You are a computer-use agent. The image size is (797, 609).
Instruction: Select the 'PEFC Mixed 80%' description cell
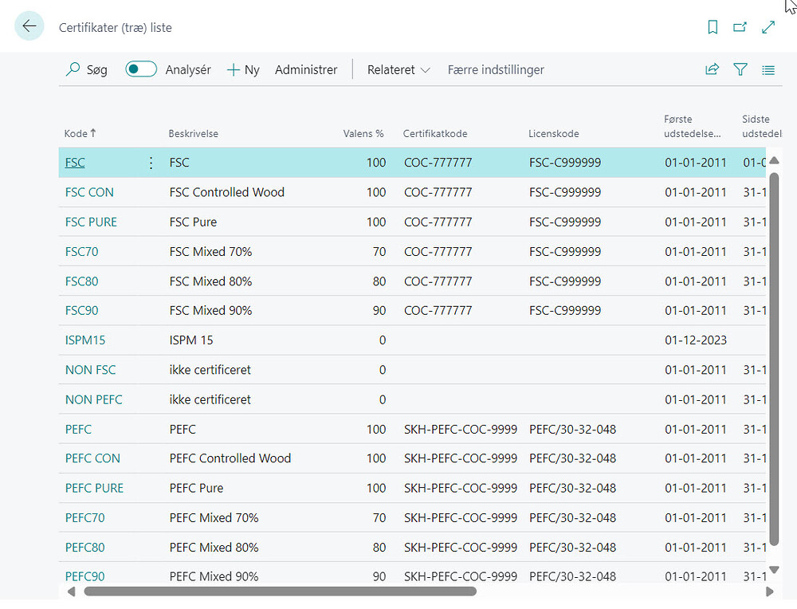(214, 548)
